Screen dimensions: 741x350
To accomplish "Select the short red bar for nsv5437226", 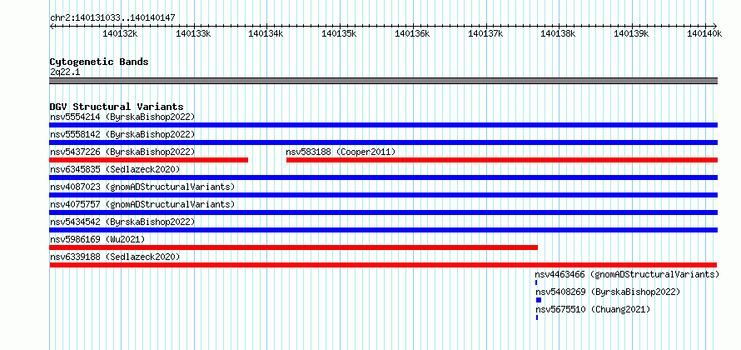I will point(149,160).
